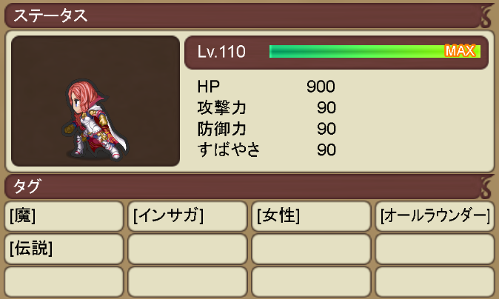
Task: Click the empty tag slot beside [伝説]
Action: 187,249
